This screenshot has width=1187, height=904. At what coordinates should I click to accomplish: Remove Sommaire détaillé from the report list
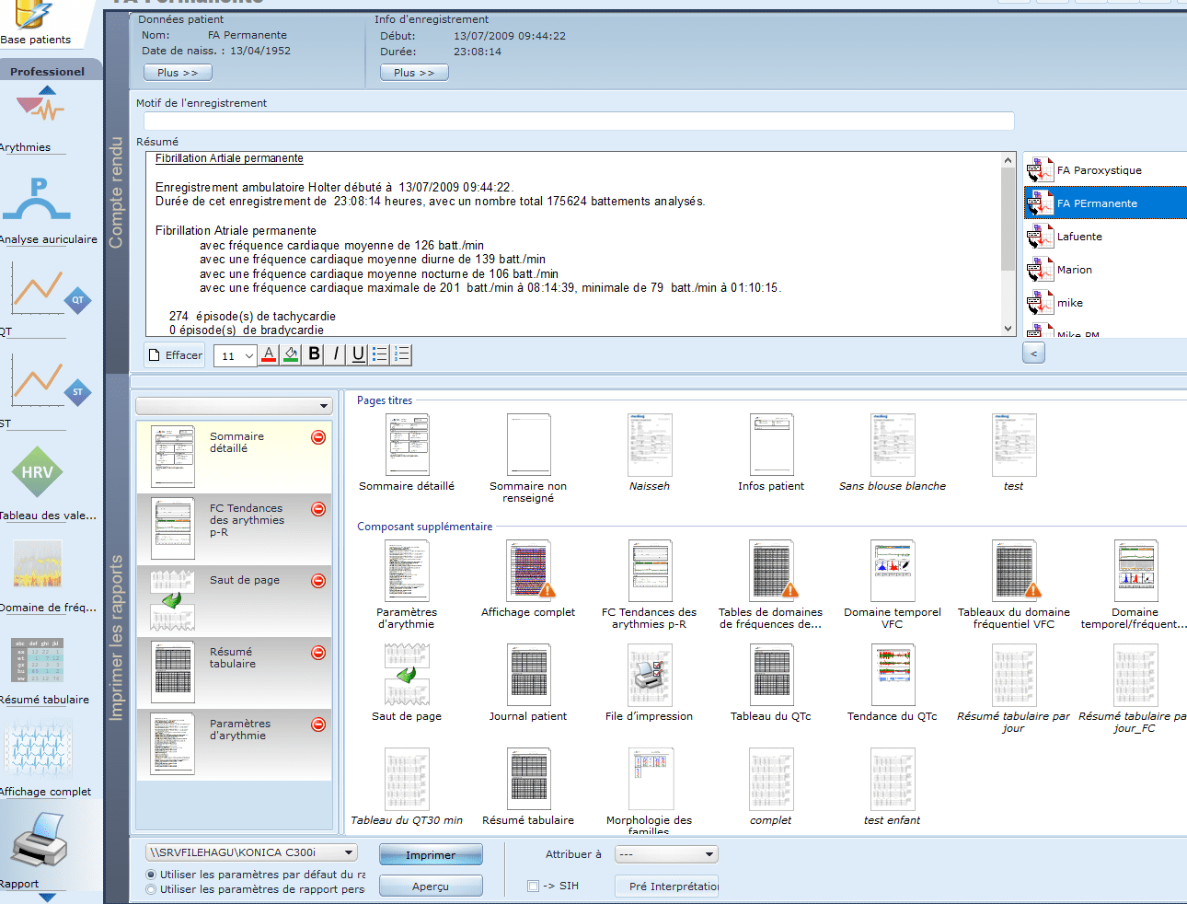[x=318, y=437]
